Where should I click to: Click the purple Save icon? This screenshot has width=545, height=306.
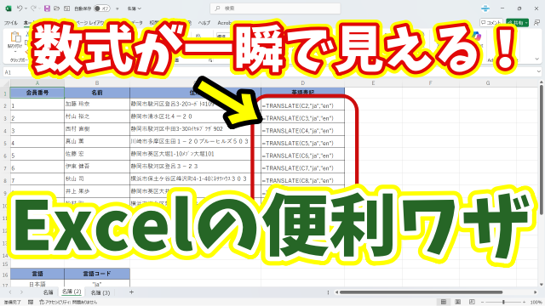pos(47,8)
